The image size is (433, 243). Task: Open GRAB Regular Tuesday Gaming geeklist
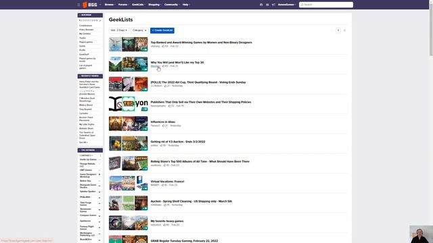[184, 241]
